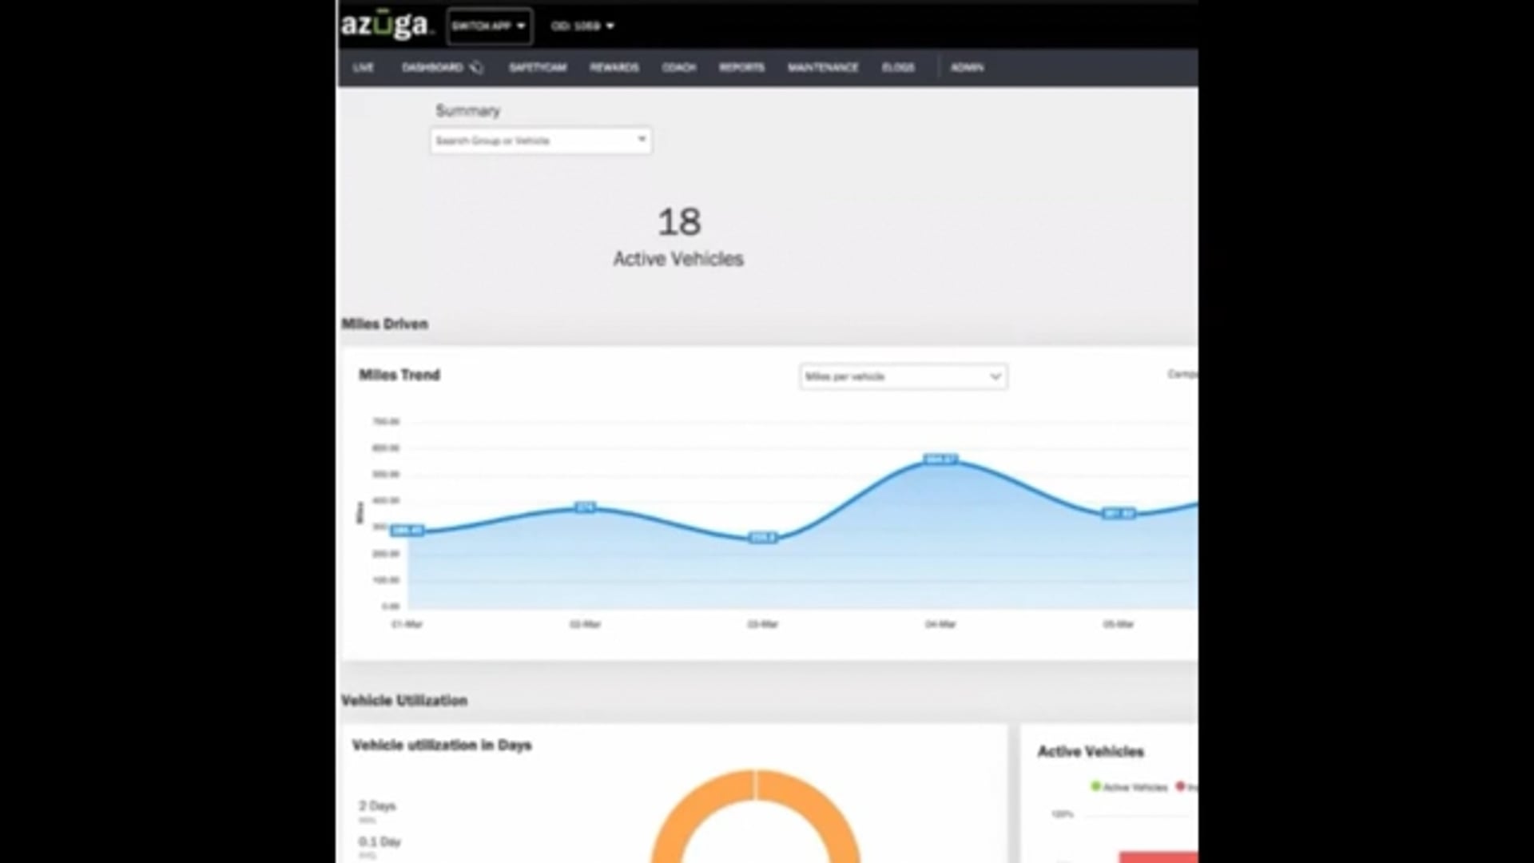
Task: Open the Switch App dropdown
Action: pyautogui.click(x=489, y=26)
